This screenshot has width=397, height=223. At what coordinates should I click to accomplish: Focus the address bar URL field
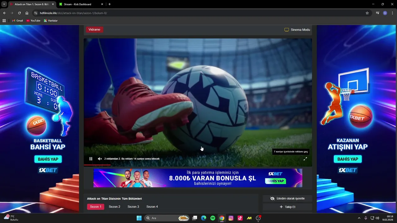tap(198, 13)
